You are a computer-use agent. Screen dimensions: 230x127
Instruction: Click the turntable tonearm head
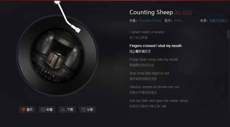click(76, 28)
